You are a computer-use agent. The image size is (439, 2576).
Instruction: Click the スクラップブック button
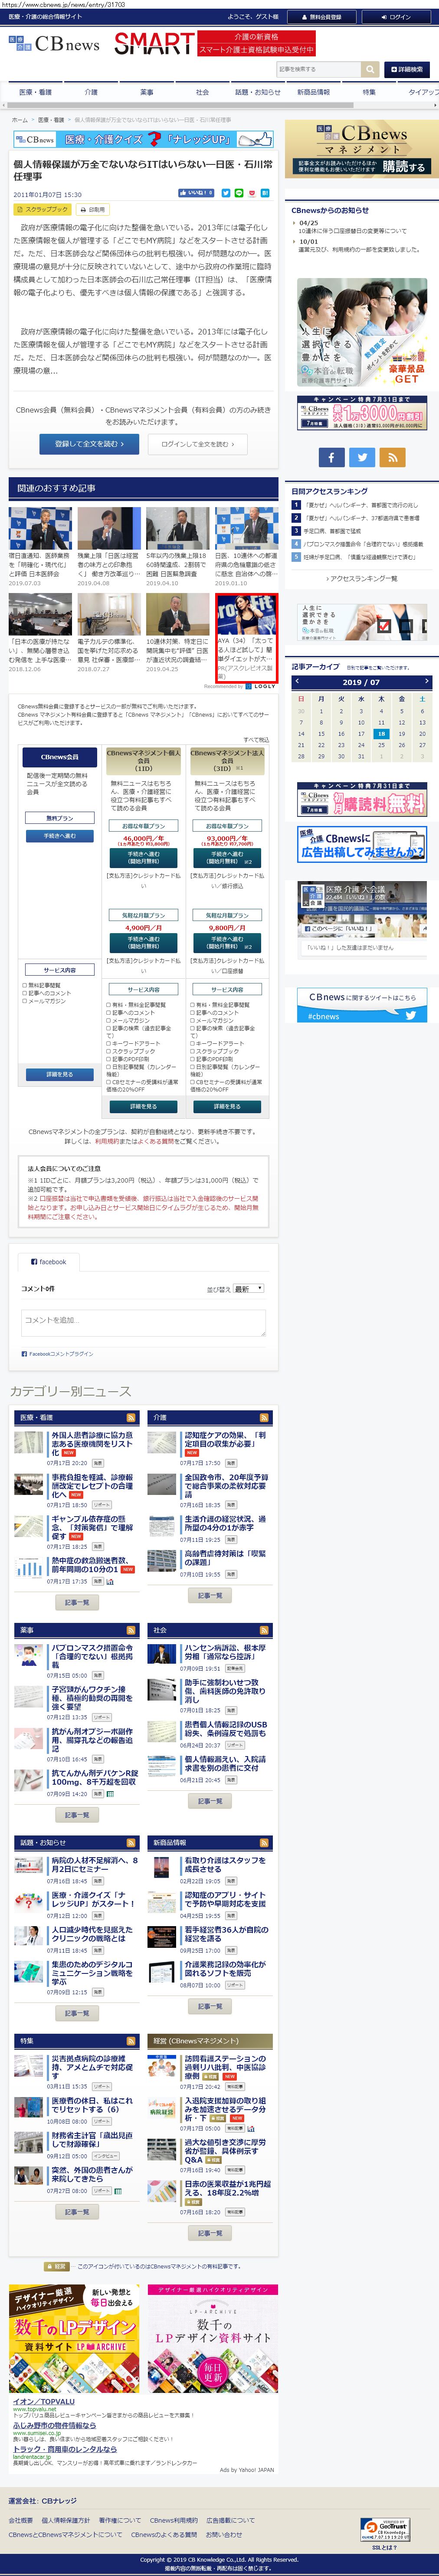click(x=42, y=210)
